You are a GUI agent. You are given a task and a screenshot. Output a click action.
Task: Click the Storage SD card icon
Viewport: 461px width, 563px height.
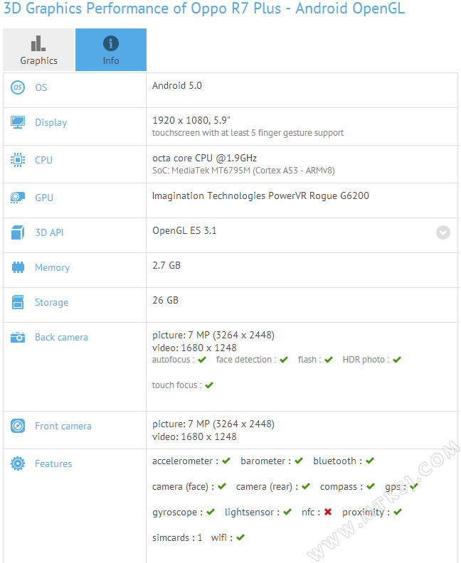18,302
